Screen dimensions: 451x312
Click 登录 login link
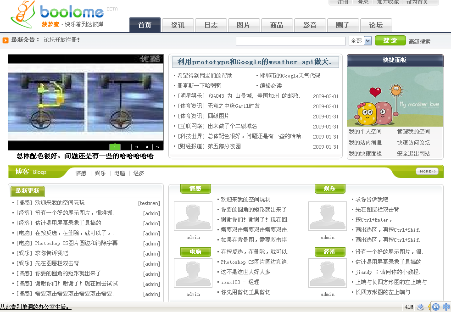[x=363, y=2]
